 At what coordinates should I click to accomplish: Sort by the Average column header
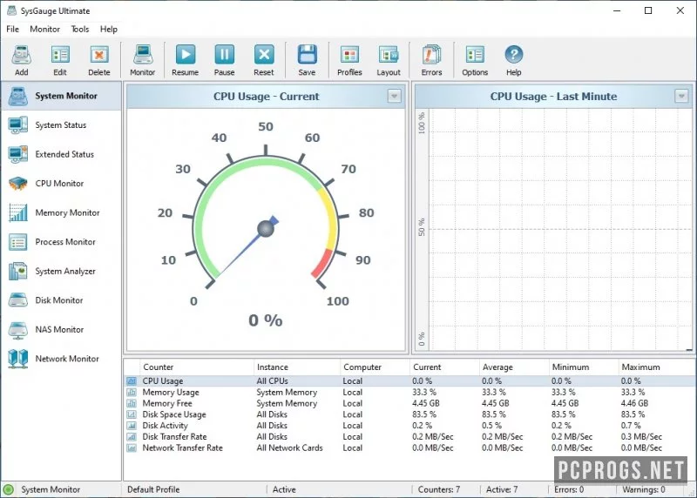514,367
